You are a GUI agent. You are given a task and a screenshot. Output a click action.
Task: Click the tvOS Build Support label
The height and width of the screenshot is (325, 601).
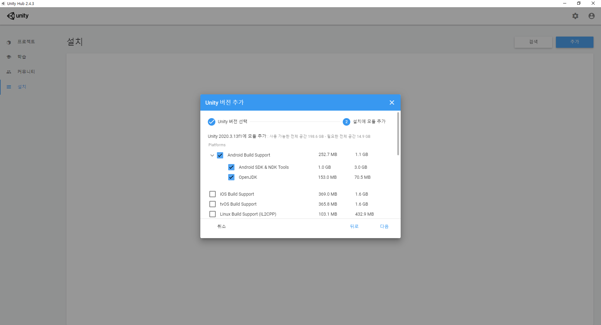[238, 204]
